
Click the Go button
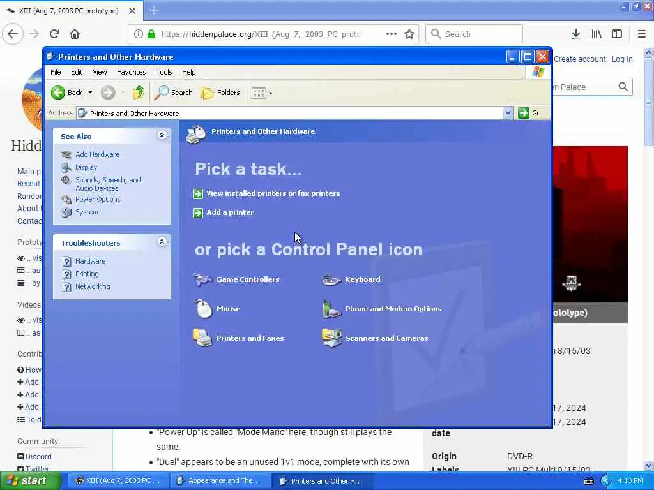[529, 113]
